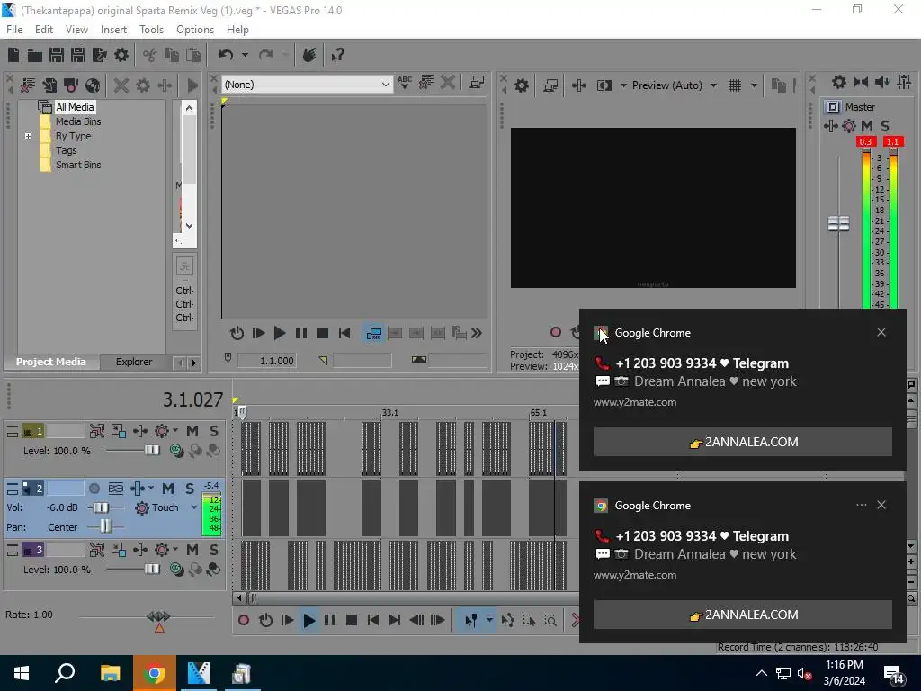Open split-screen view dropdown arrow in preview
Image resolution: width=921 pixels, height=691 pixels.
point(623,85)
